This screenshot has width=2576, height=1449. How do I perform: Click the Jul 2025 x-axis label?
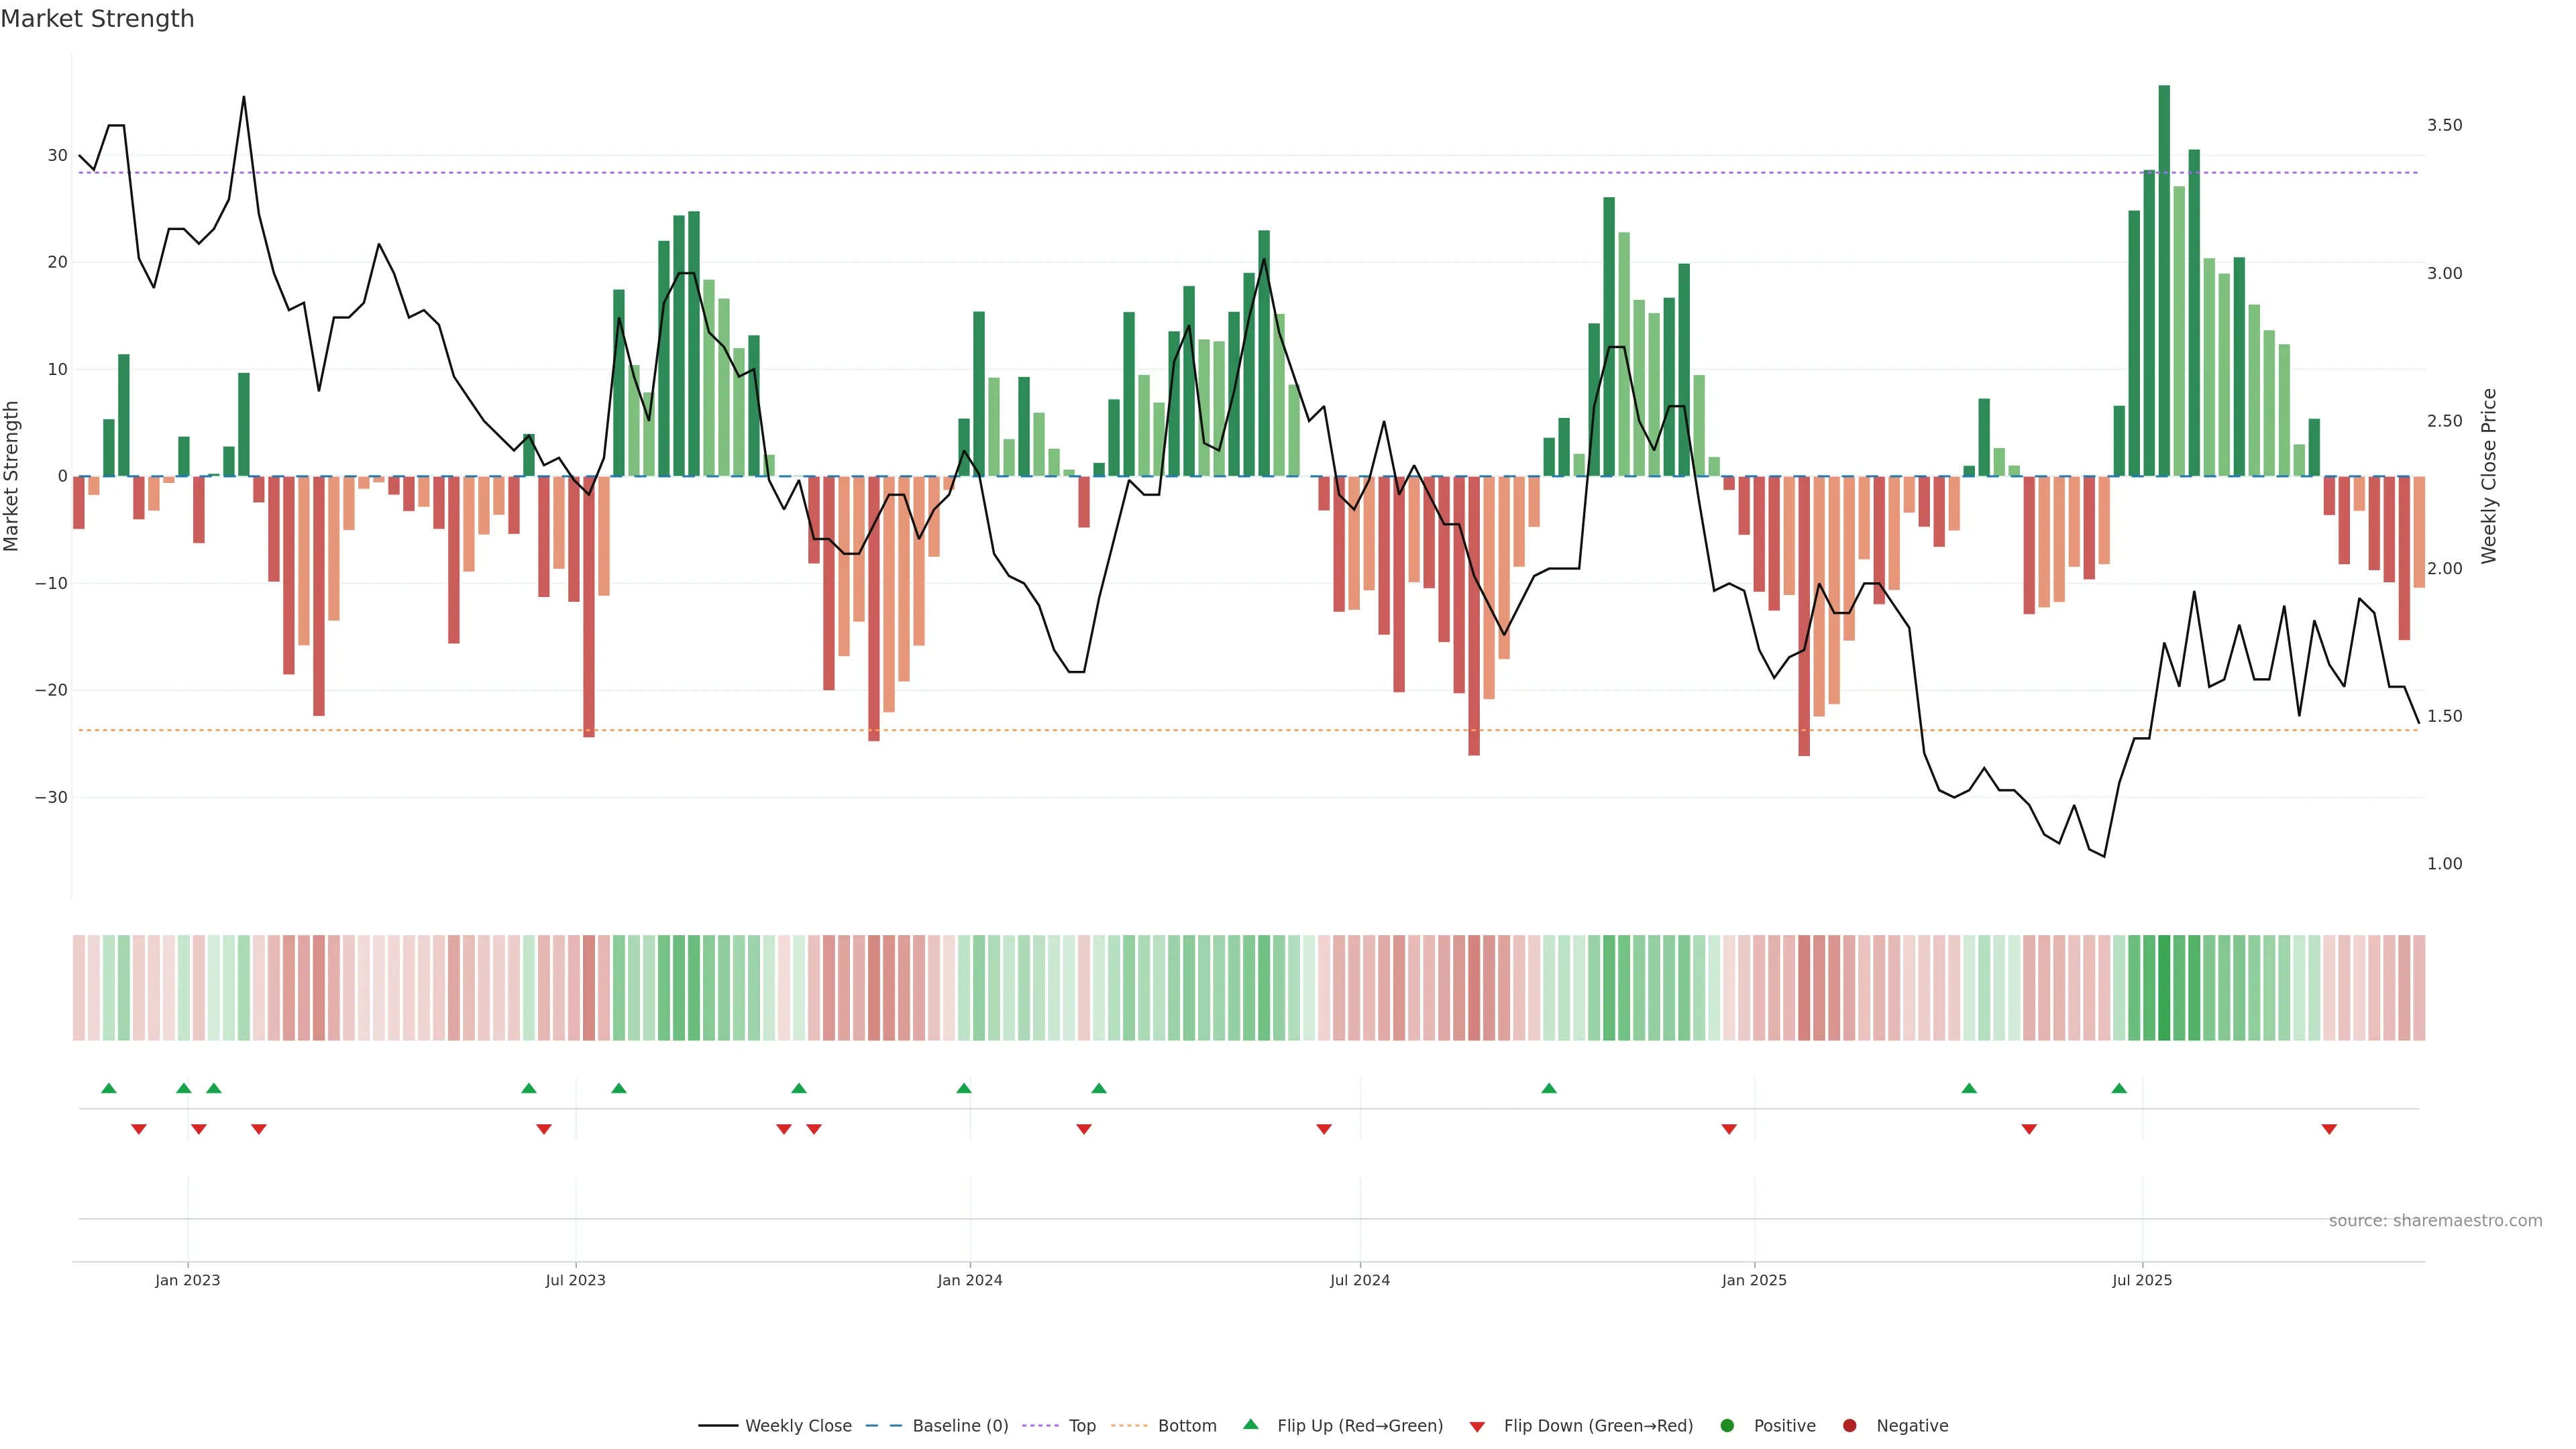(2141, 1280)
